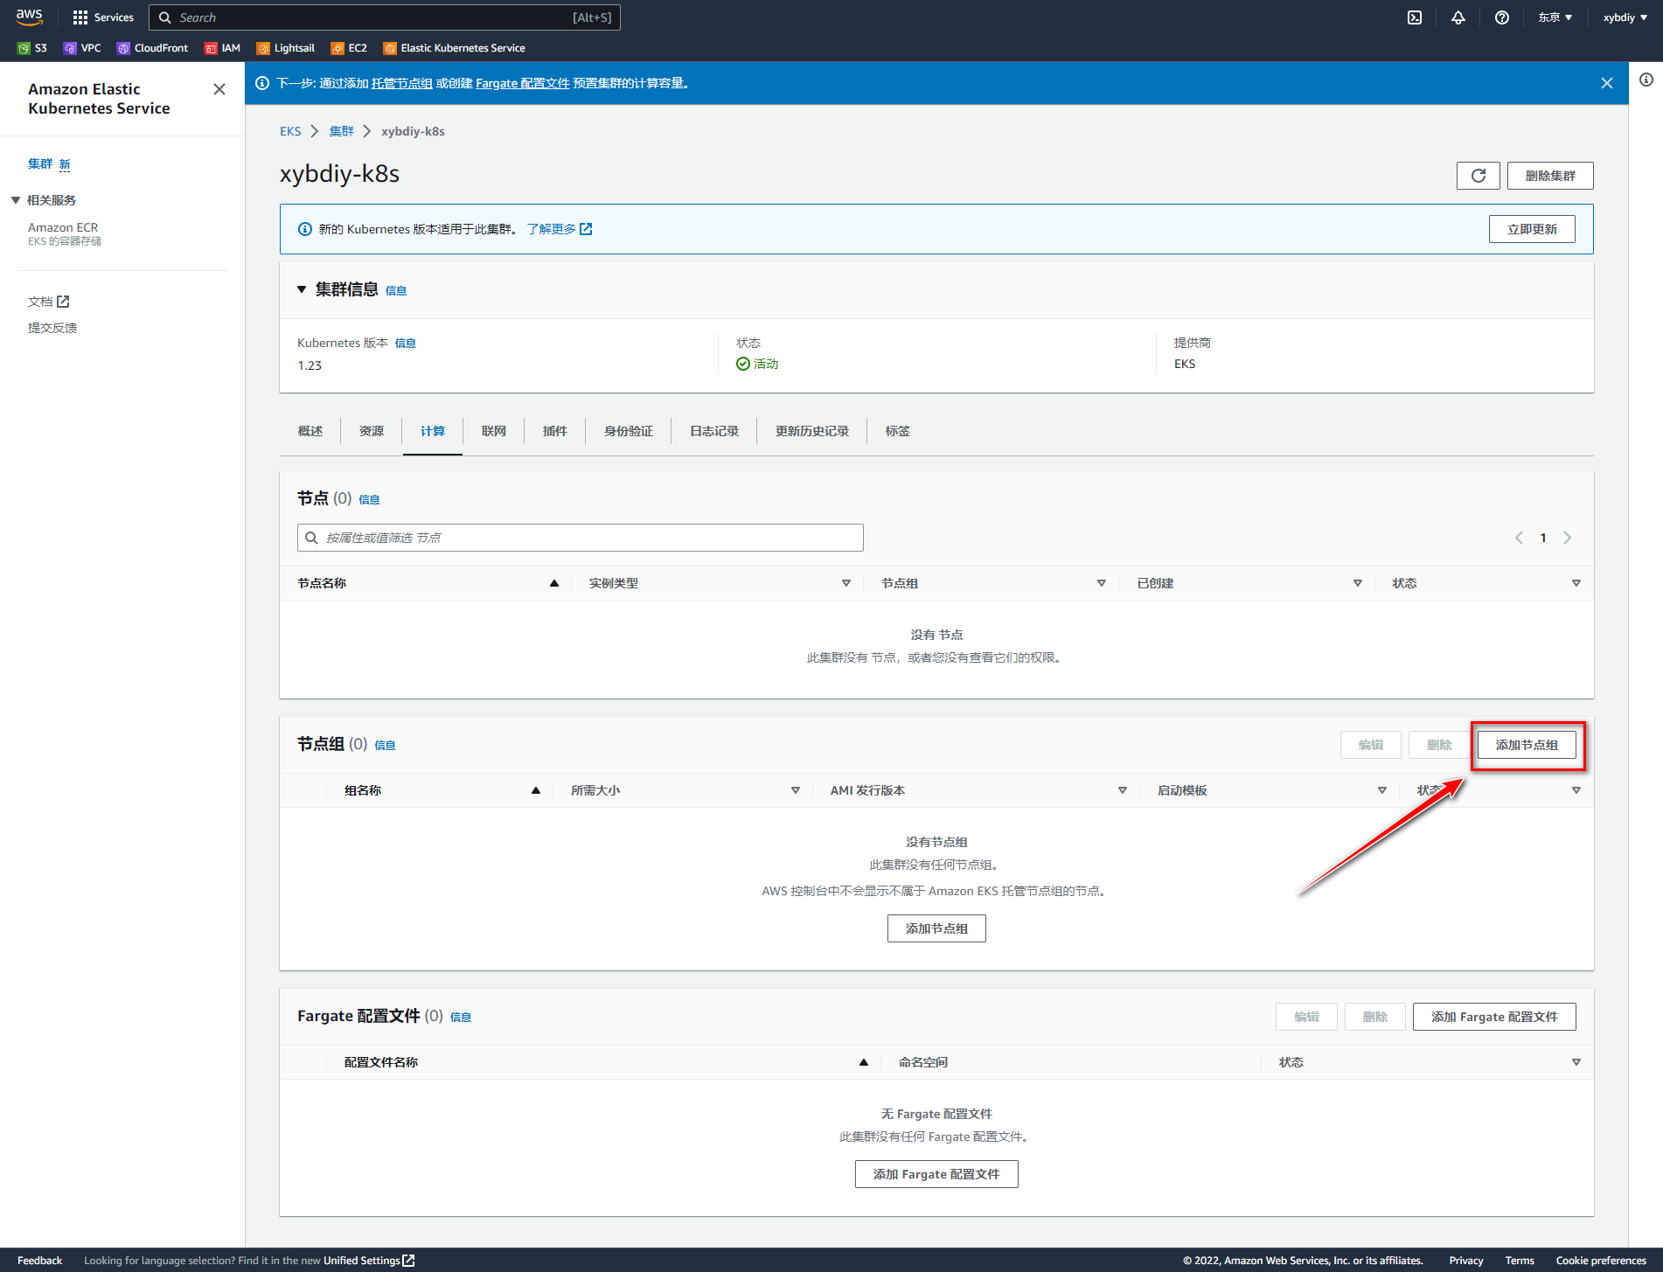1663x1272 pixels.
Task: Open Cookie preferences in footer
Action: click(1601, 1260)
